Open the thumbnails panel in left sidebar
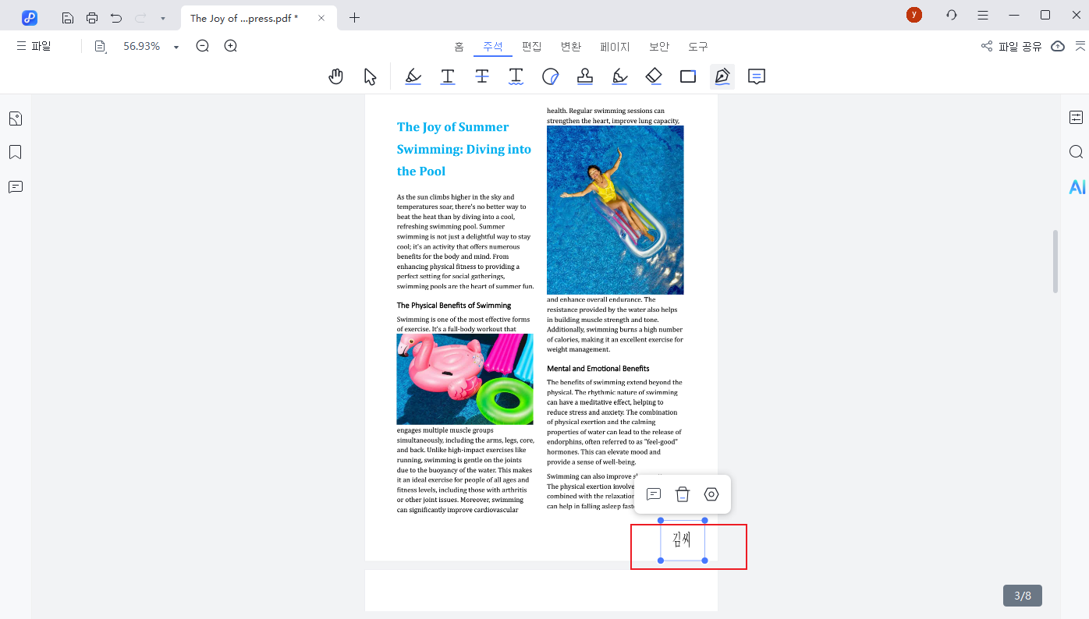 click(x=16, y=118)
